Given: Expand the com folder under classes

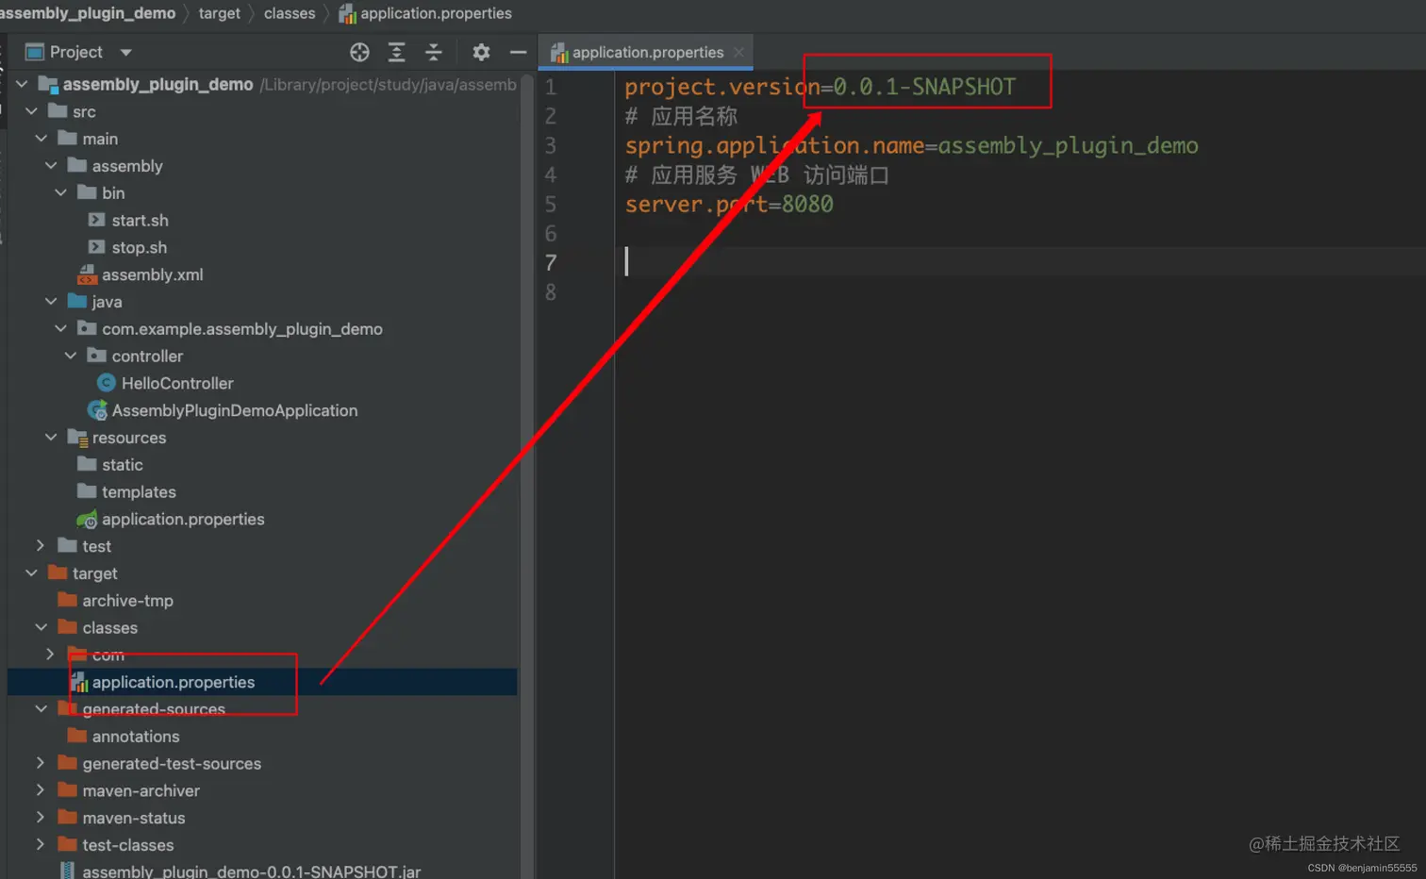Looking at the screenshot, I should click(x=51, y=654).
